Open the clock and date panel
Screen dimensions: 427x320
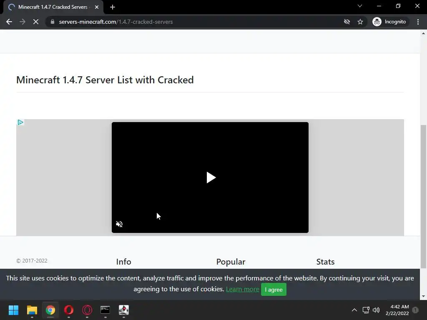(397, 310)
